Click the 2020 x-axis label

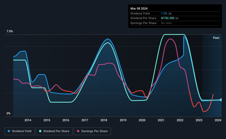[x=142, y=120]
